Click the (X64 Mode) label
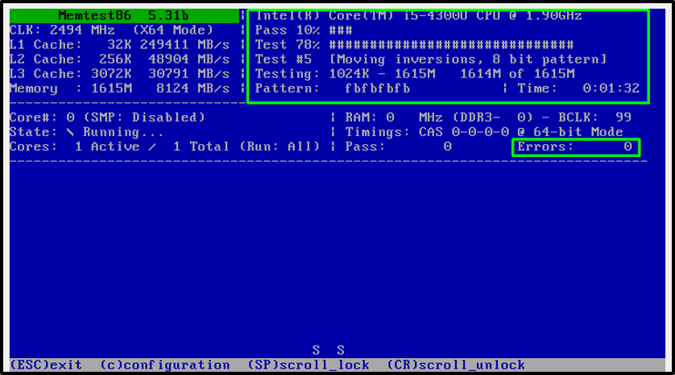Screen dimensions: 675x375 173,30
